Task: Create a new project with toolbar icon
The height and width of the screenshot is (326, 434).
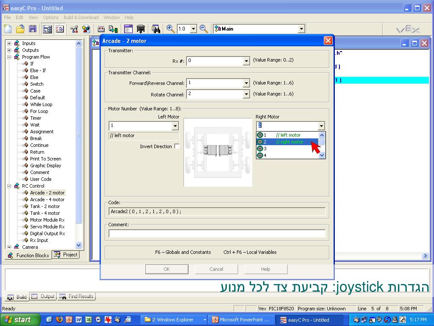Action: coord(8,29)
